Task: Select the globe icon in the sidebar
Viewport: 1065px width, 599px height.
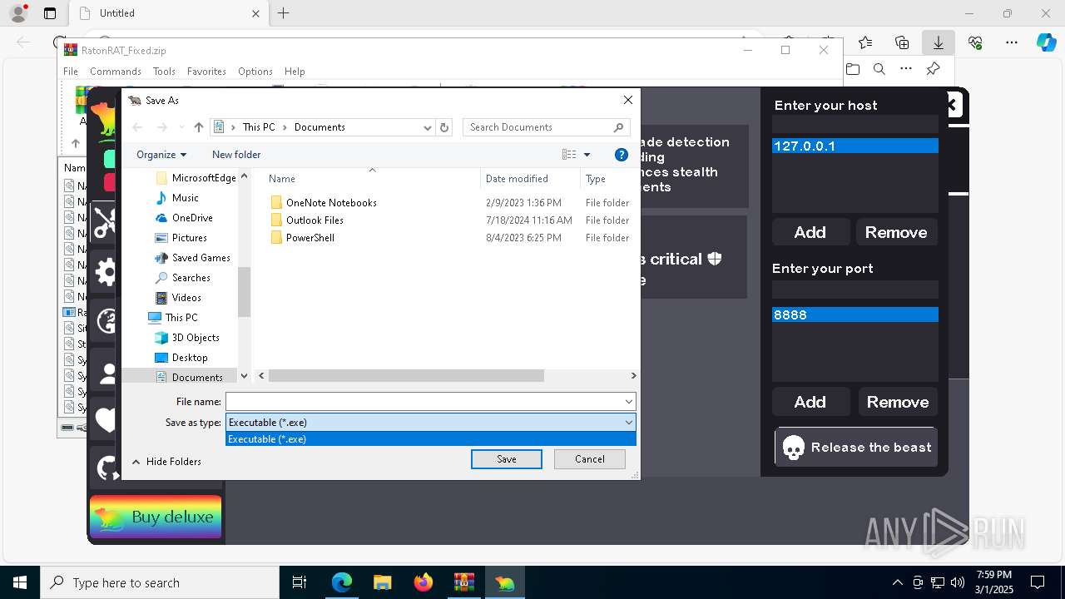Action: [106, 320]
